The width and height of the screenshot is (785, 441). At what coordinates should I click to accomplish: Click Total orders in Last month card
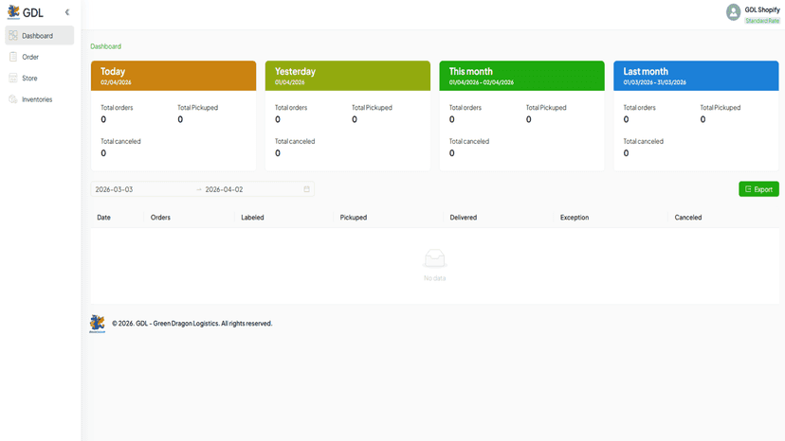639,108
